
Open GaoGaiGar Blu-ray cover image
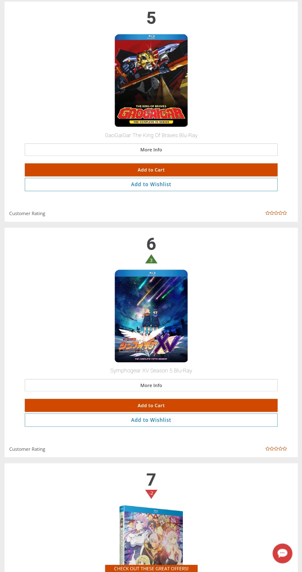(151, 81)
